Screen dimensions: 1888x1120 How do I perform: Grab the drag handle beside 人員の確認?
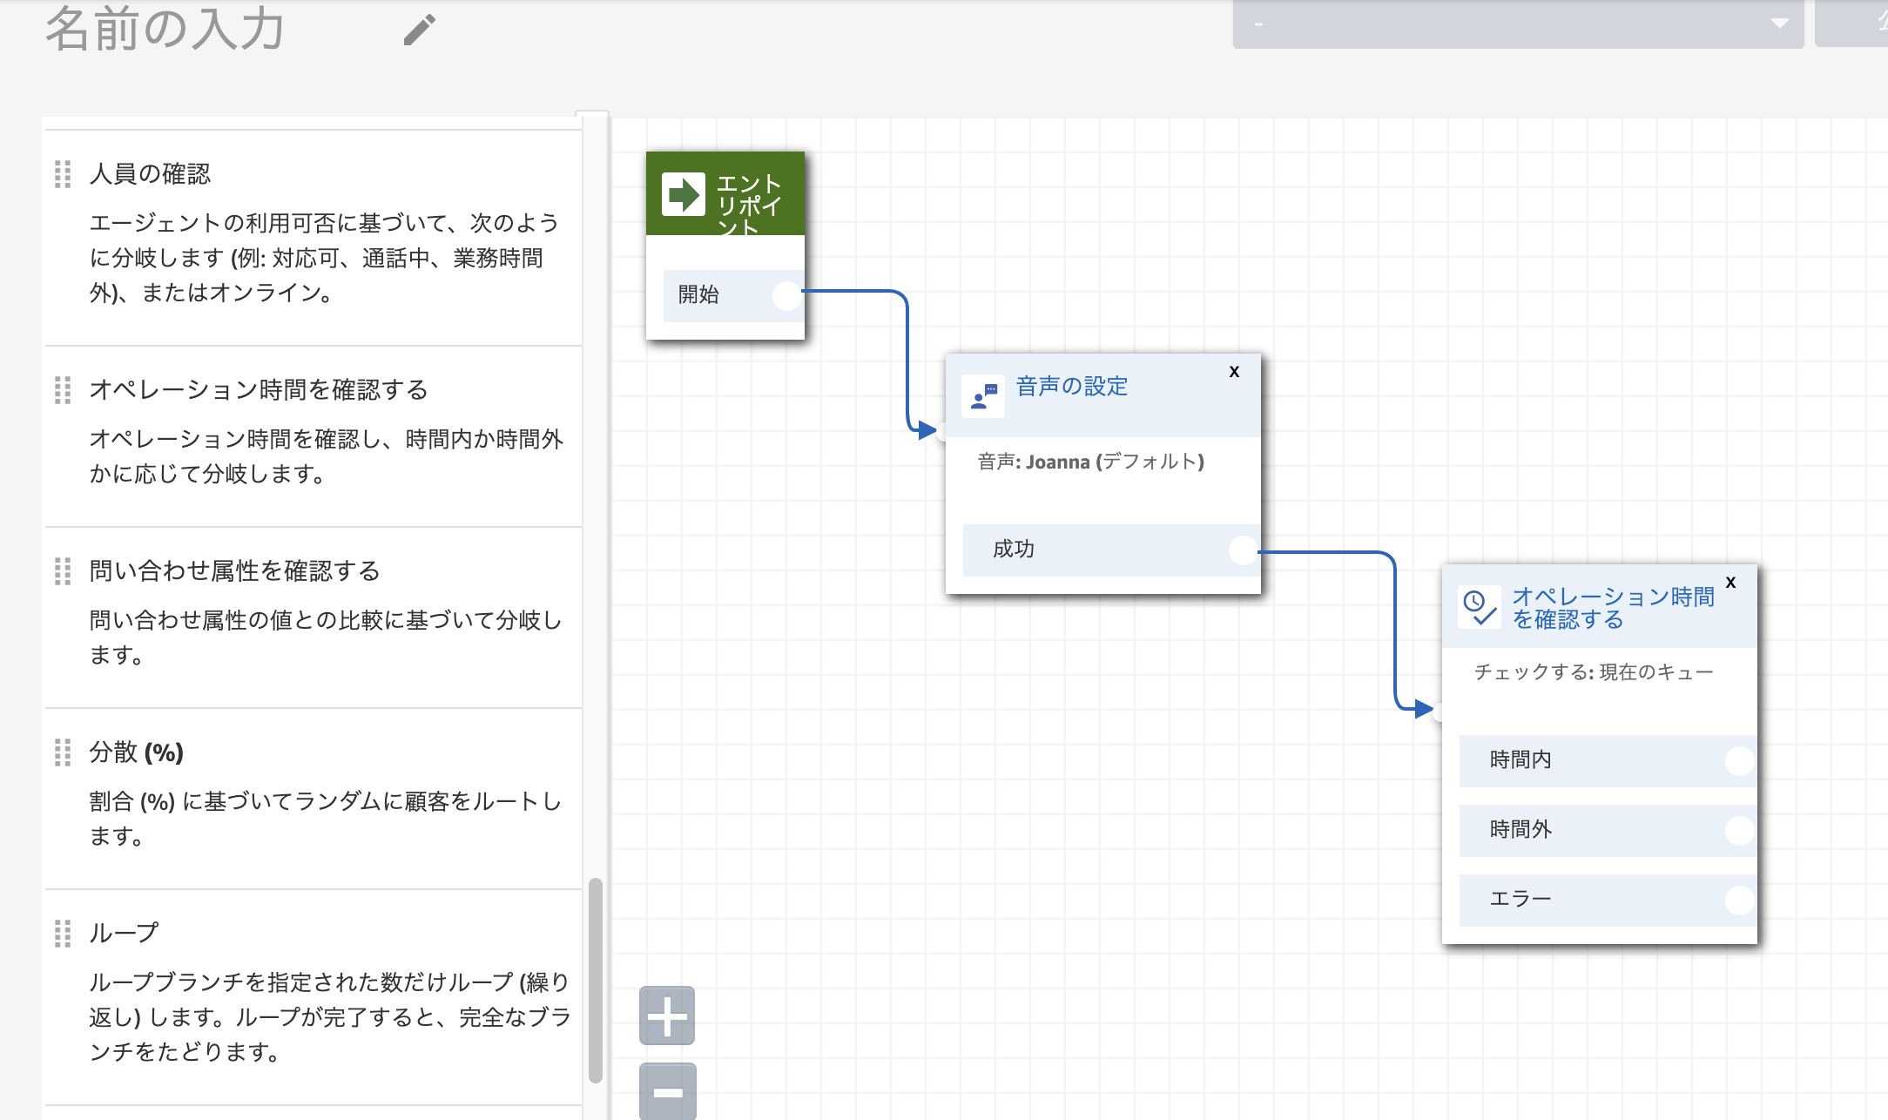(63, 174)
